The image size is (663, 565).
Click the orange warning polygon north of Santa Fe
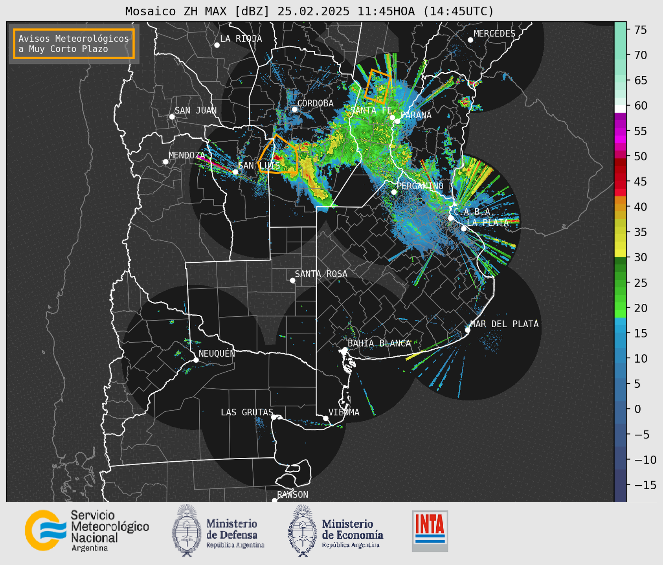tap(378, 87)
